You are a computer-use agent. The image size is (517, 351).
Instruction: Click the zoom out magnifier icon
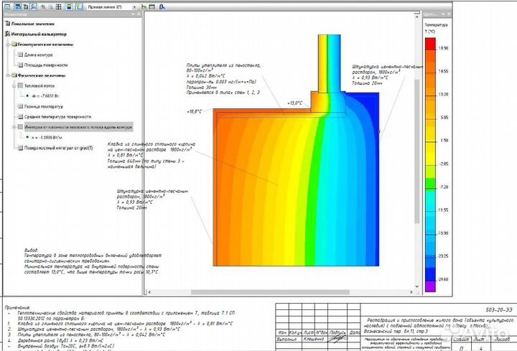pos(50,6)
